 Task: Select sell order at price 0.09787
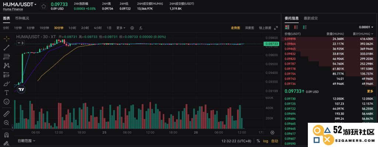(x=329, y=64)
